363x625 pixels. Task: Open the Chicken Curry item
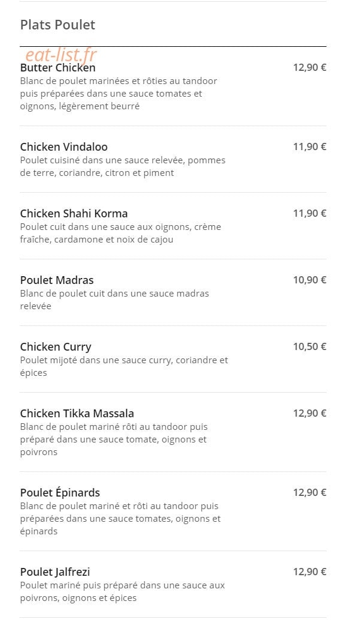tap(56, 347)
